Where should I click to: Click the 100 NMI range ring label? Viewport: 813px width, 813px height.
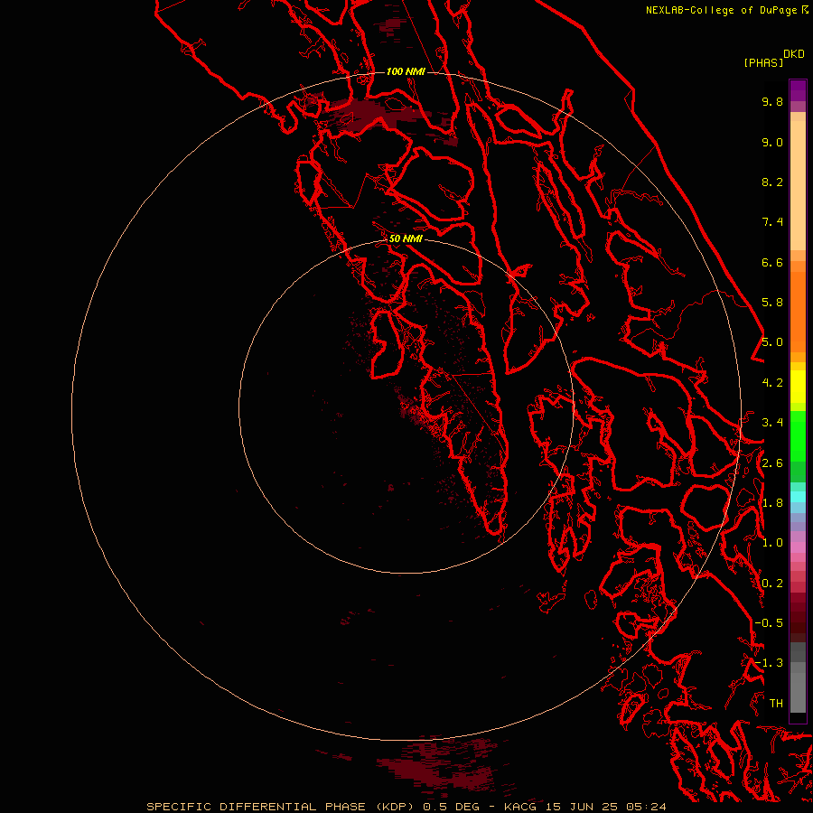pos(406,71)
